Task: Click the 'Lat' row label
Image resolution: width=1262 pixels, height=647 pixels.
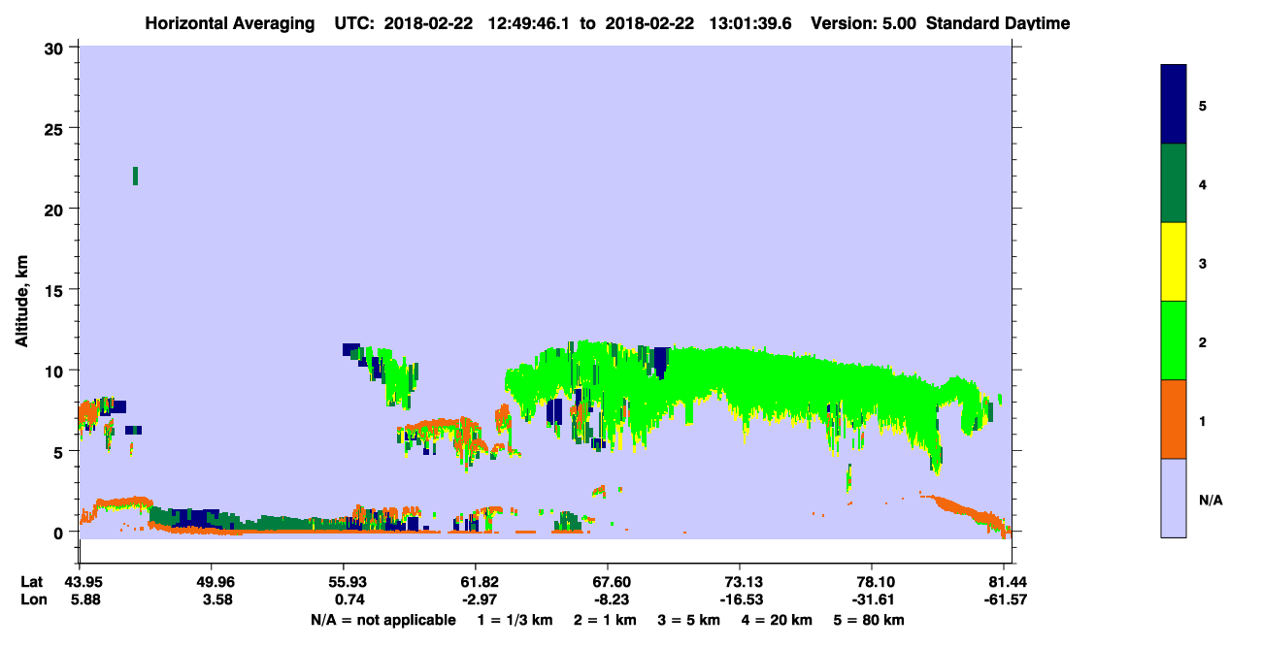Action: [31, 582]
